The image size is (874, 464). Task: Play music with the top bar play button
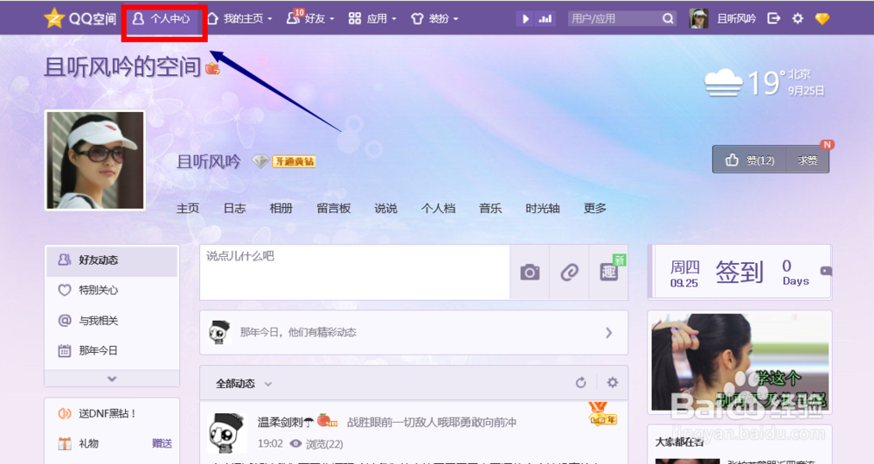(x=525, y=19)
